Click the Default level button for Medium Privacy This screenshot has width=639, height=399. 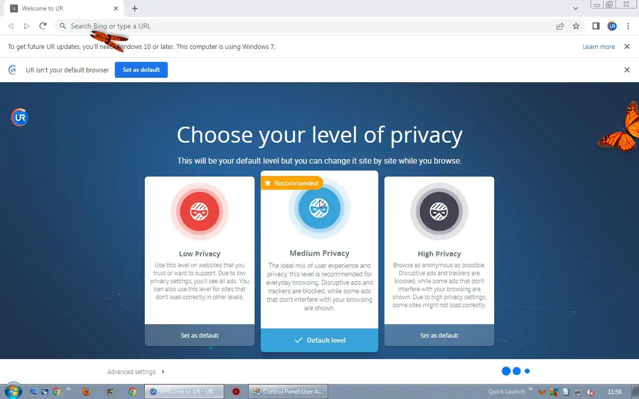pyautogui.click(x=319, y=340)
